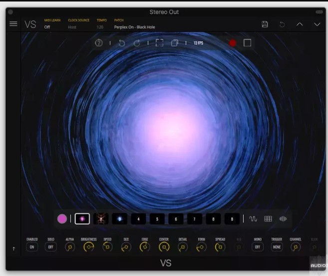Redo action in visual toolbar
This screenshot has height=276, width=328.
click(x=137, y=43)
